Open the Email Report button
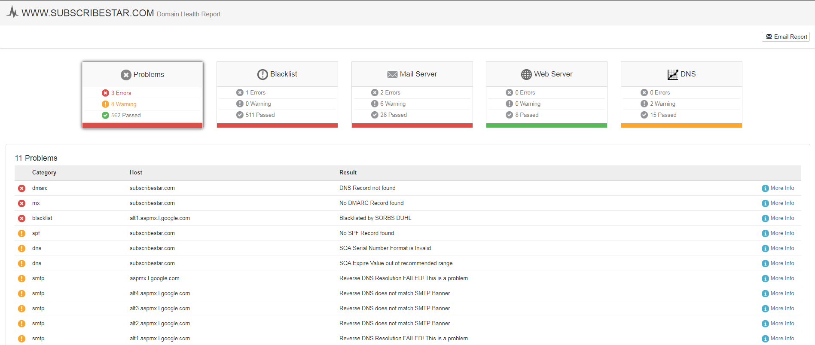The image size is (815, 345). tap(786, 37)
